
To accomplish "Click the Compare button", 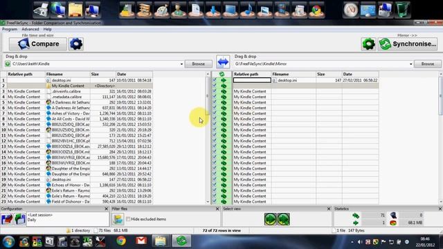I will [38, 44].
